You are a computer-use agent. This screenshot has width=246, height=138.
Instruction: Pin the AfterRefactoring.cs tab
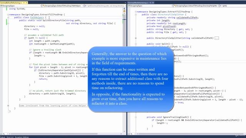coord(150,3)
